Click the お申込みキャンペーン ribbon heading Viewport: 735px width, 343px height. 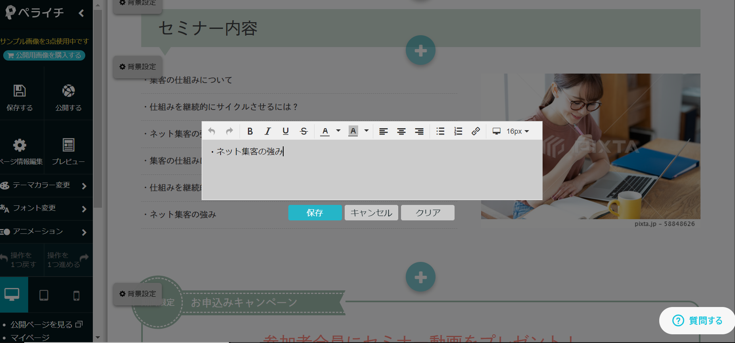click(244, 303)
